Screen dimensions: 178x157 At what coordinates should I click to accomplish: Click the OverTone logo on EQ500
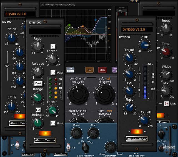[x=17, y=123]
